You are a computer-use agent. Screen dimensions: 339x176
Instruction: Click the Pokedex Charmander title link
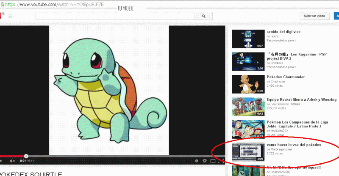point(286,77)
